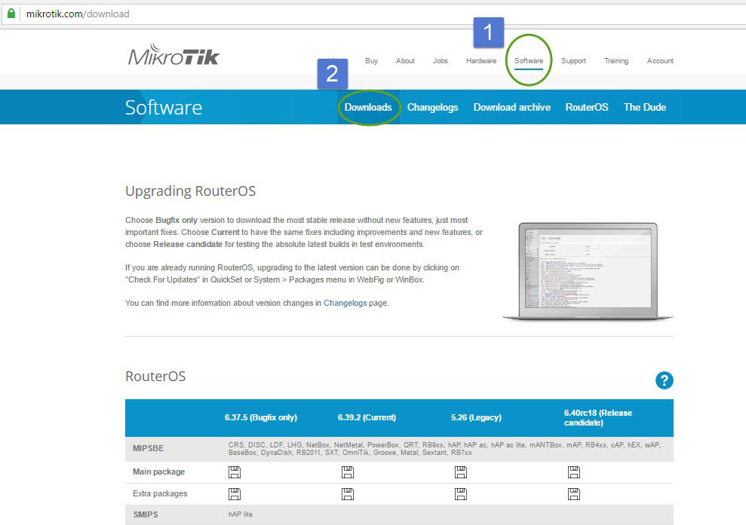Download Main package for 6.37.5 Bugfix only

(x=235, y=472)
